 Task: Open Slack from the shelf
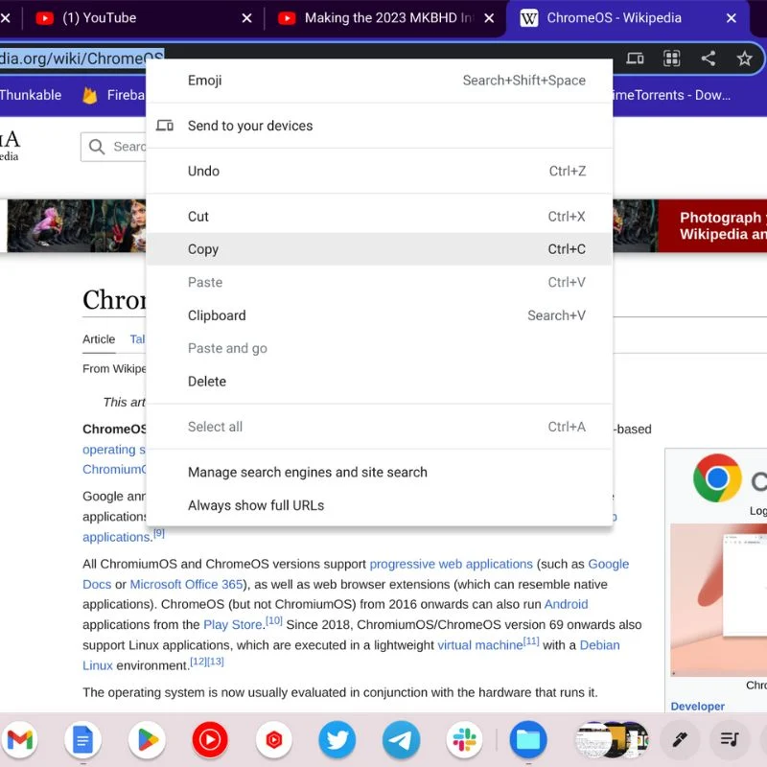click(x=465, y=739)
